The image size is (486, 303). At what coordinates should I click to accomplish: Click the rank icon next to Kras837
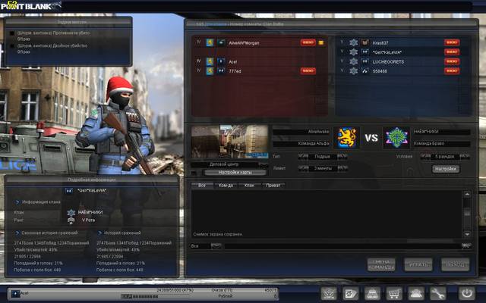point(365,42)
